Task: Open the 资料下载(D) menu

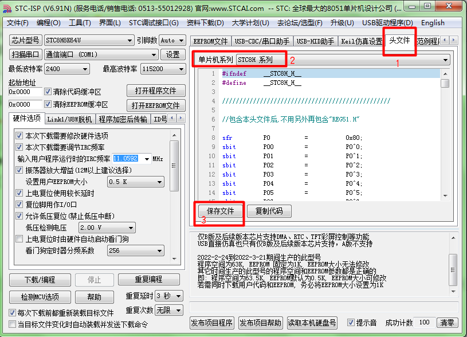Action: point(205,23)
